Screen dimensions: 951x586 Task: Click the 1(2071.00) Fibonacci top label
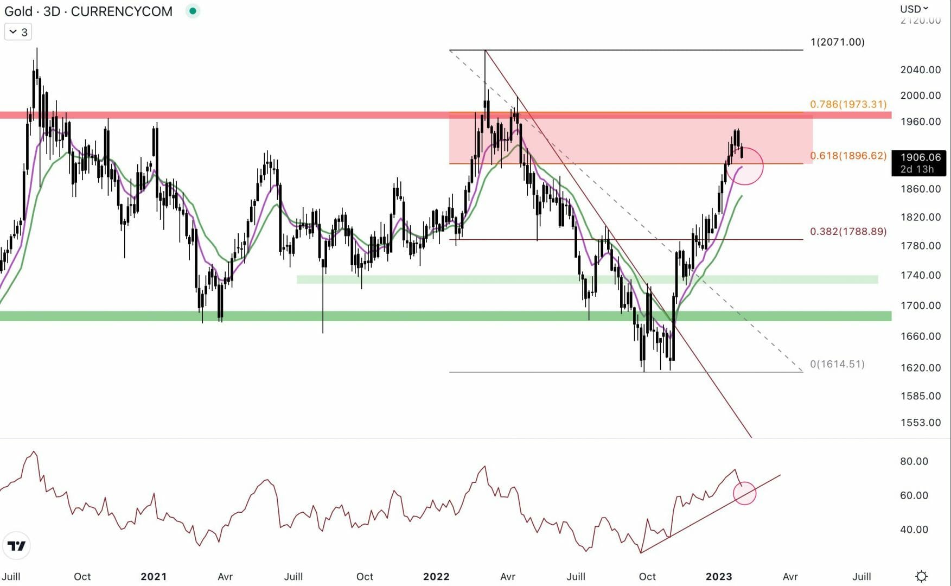coord(837,42)
